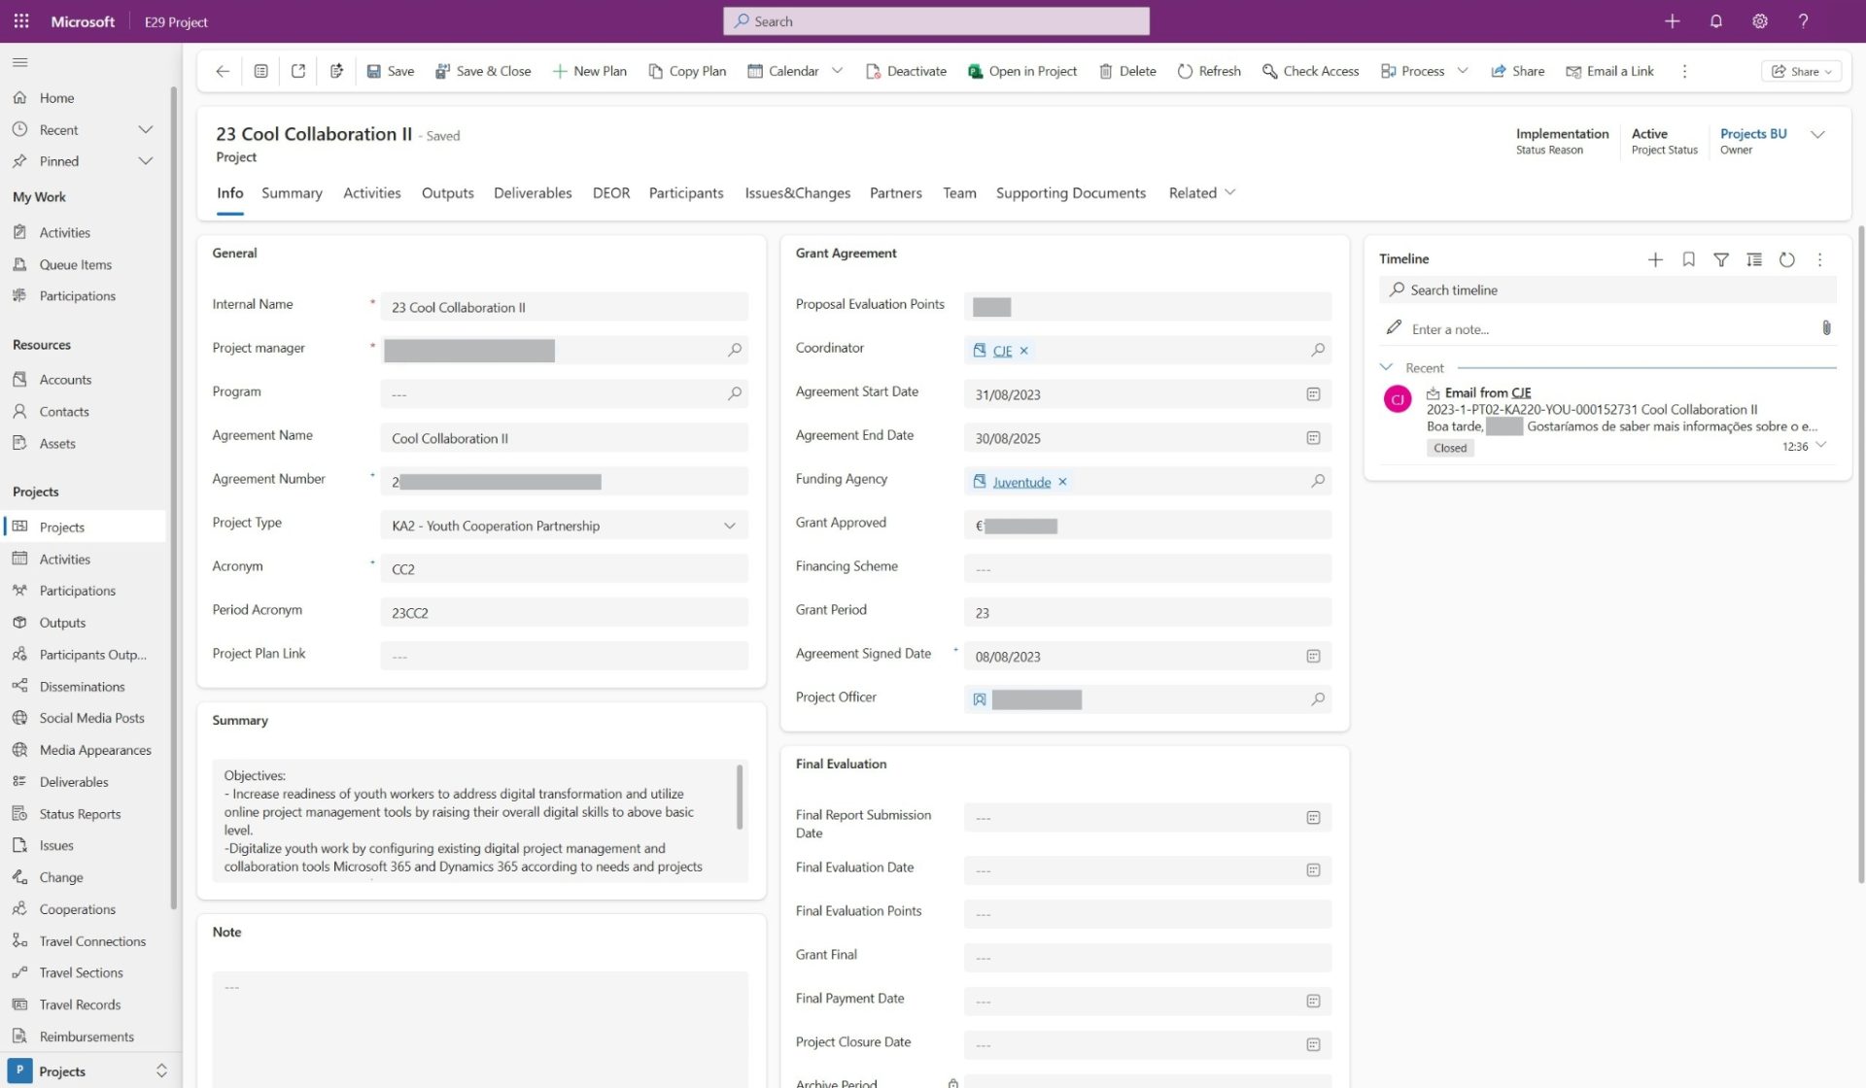
Task: Click the timeline bookmark icon
Action: (1688, 259)
